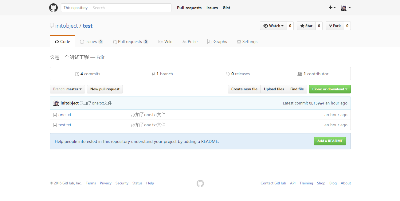
Task: Click the test.txt file icon
Action: click(55, 125)
